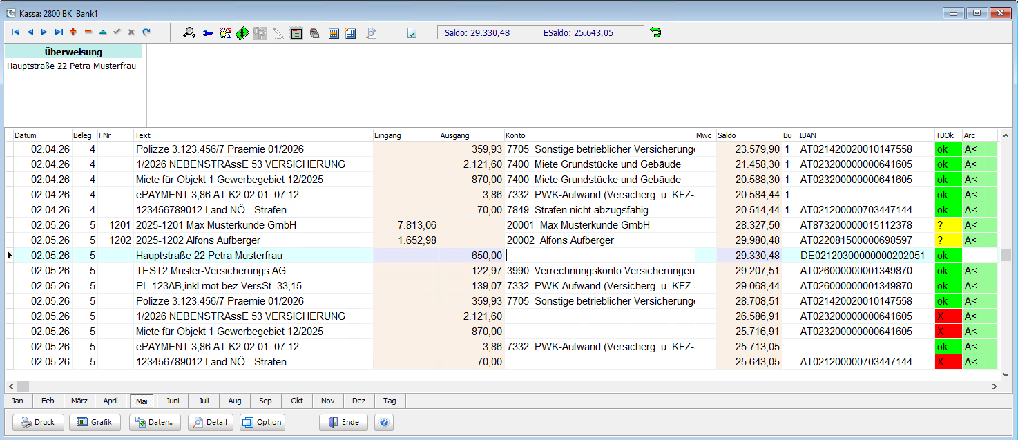The height and width of the screenshot is (440, 1018).
Task: Click the red plus add-record icon
Action: [73, 32]
